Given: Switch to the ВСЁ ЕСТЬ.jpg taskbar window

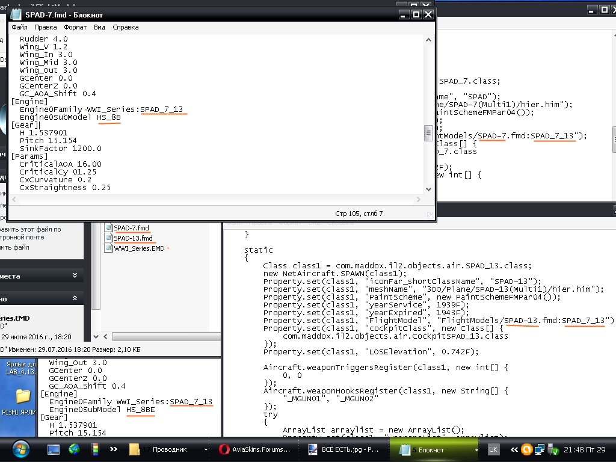Looking at the screenshot, I should [x=342, y=449].
